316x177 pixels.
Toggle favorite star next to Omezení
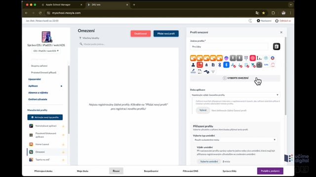pos(63,152)
